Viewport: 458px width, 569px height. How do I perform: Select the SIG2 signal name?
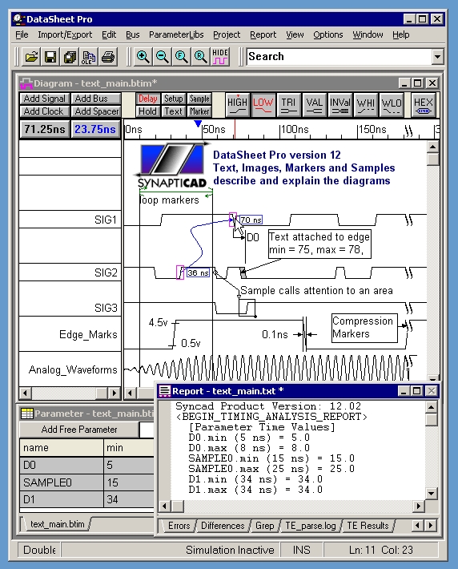pyautogui.click(x=106, y=272)
